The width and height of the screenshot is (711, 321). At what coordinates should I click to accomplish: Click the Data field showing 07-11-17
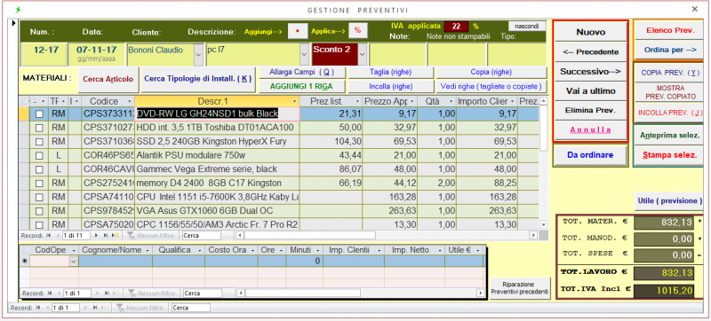tap(97, 55)
